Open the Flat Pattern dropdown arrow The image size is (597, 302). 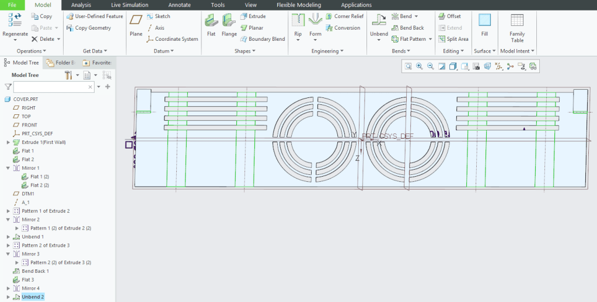pos(430,39)
